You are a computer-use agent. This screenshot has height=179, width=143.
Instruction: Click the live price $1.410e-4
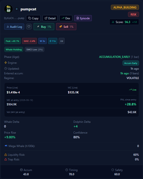(x=13, y=92)
